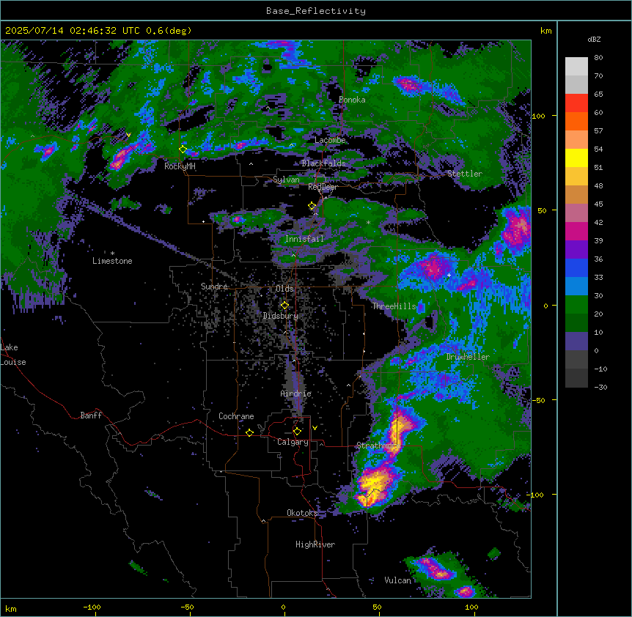Select the slate 0-10 dBZ legend swatch
632x617 pixels.
click(x=576, y=341)
